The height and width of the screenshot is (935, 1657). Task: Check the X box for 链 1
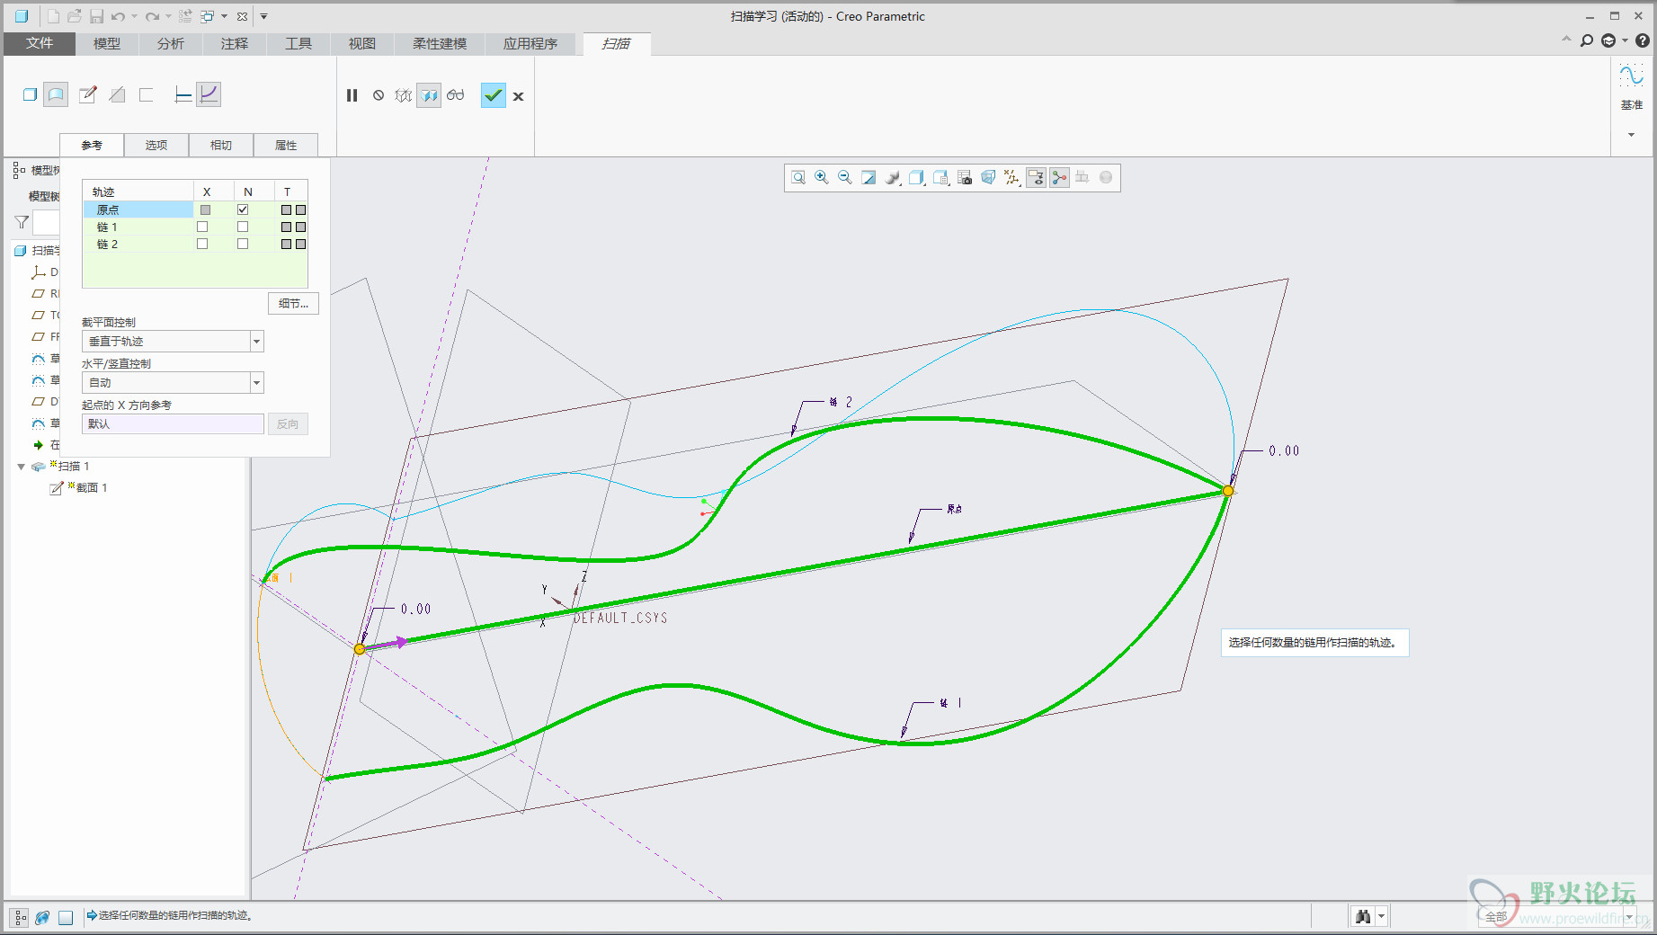(202, 227)
